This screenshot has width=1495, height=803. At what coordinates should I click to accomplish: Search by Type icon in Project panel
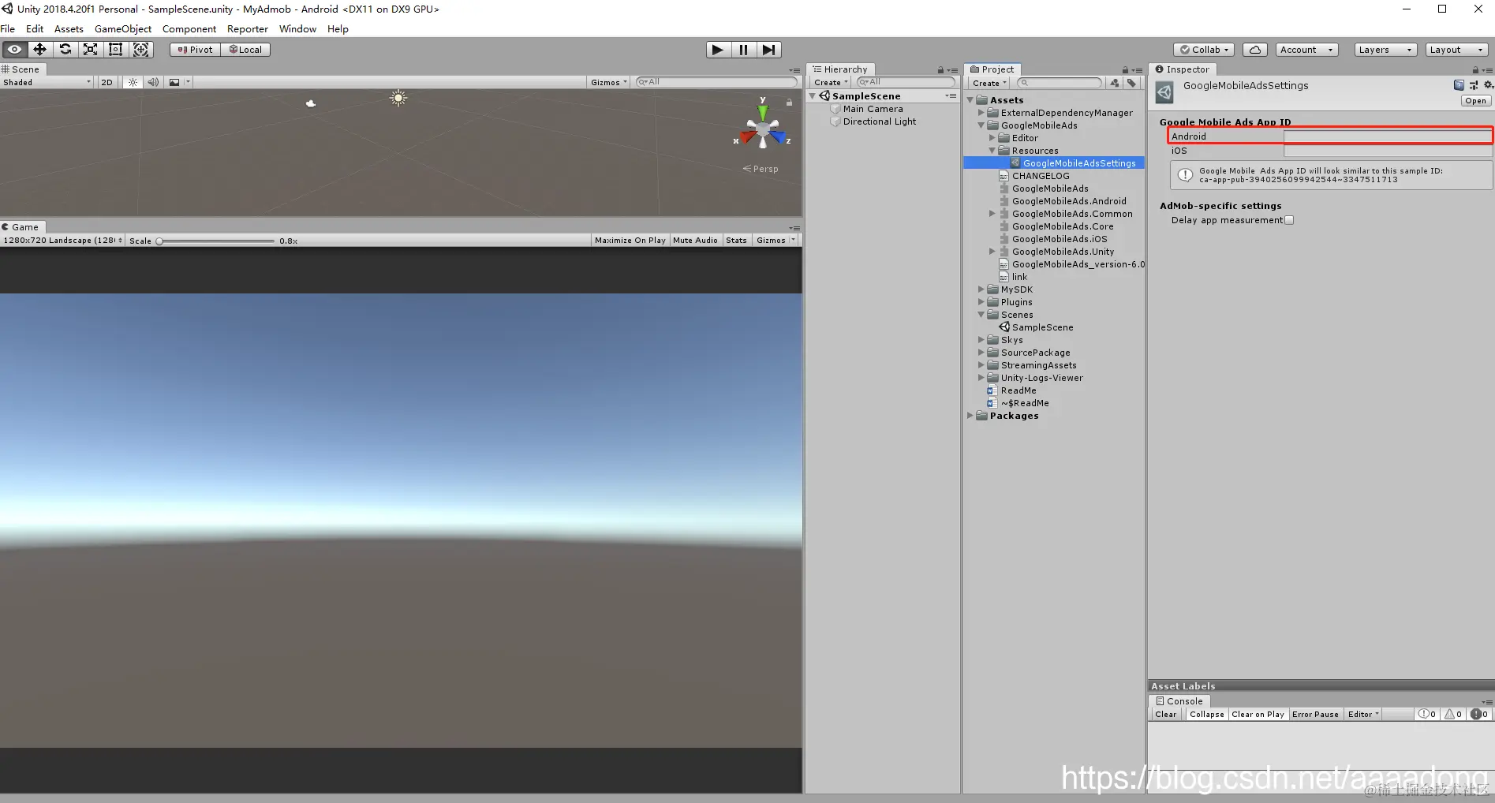[x=1115, y=83]
